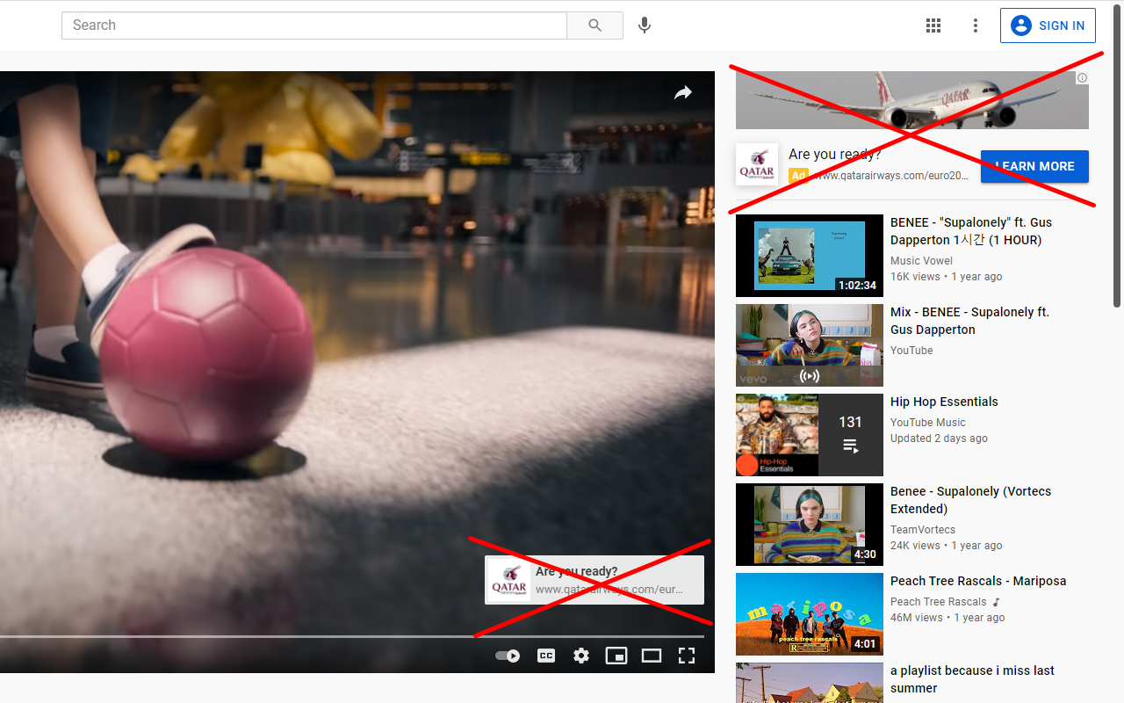Open the player settings gear
Screen dimensions: 1124x703
tap(580, 655)
